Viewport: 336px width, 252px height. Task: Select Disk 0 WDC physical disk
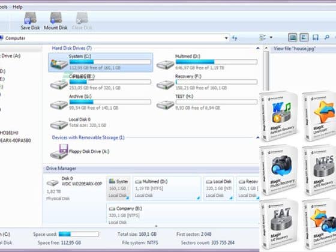[x=74, y=188]
